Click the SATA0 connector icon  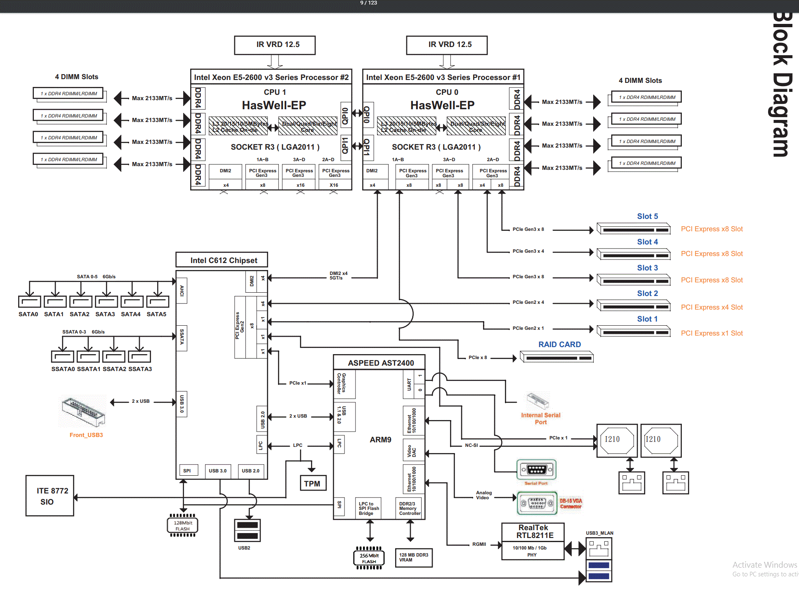(30, 302)
